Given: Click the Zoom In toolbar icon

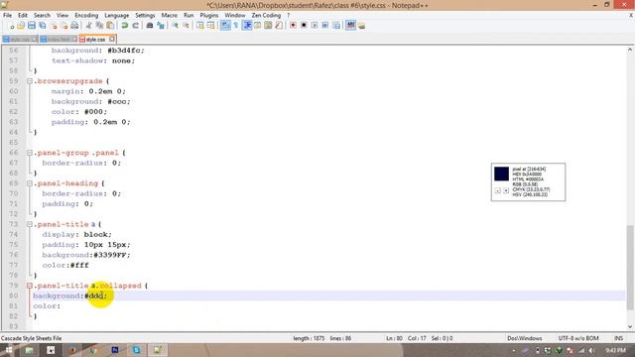Looking at the screenshot, I should click(x=175, y=26).
